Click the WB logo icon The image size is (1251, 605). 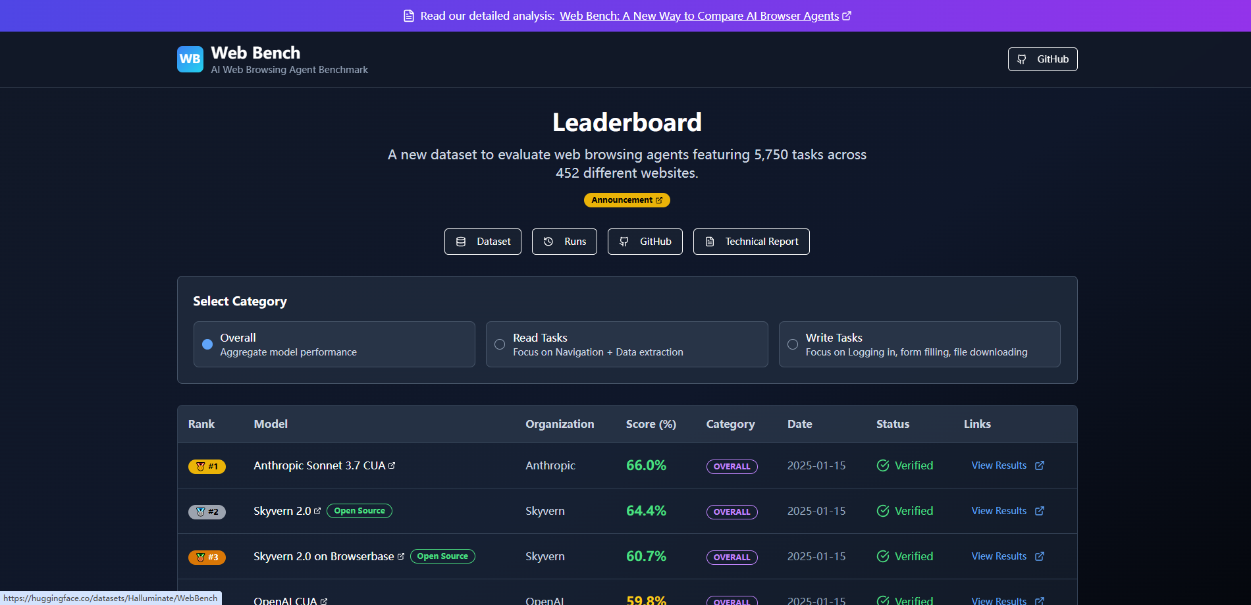click(x=190, y=59)
